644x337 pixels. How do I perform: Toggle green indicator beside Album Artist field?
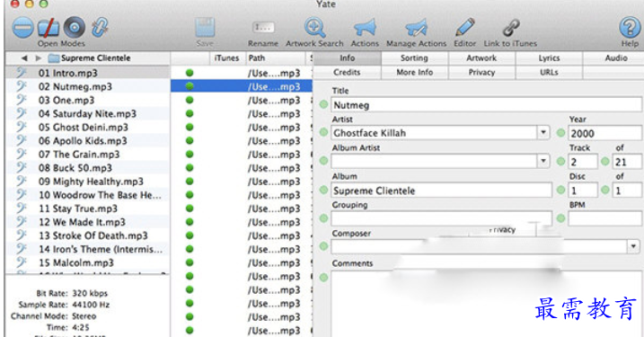click(323, 161)
